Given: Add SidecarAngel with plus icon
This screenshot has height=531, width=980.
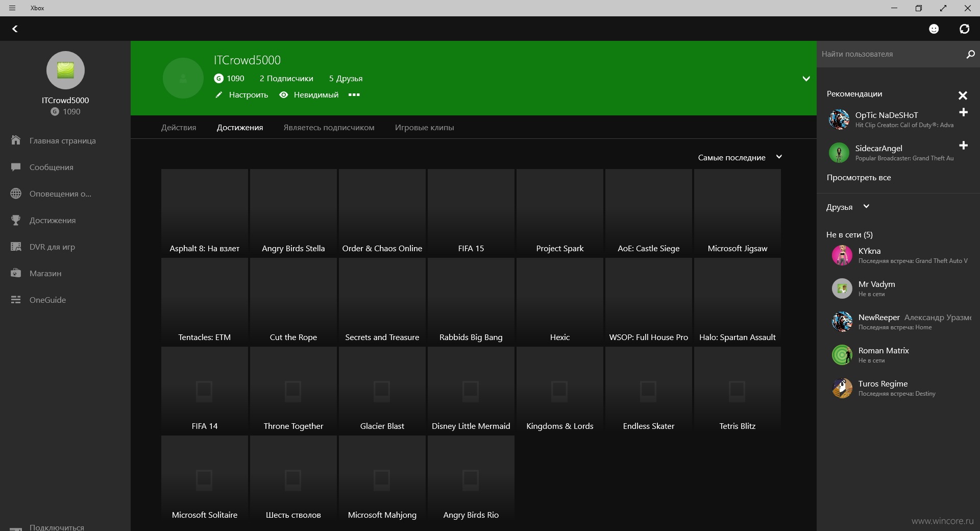Looking at the screenshot, I should (963, 146).
